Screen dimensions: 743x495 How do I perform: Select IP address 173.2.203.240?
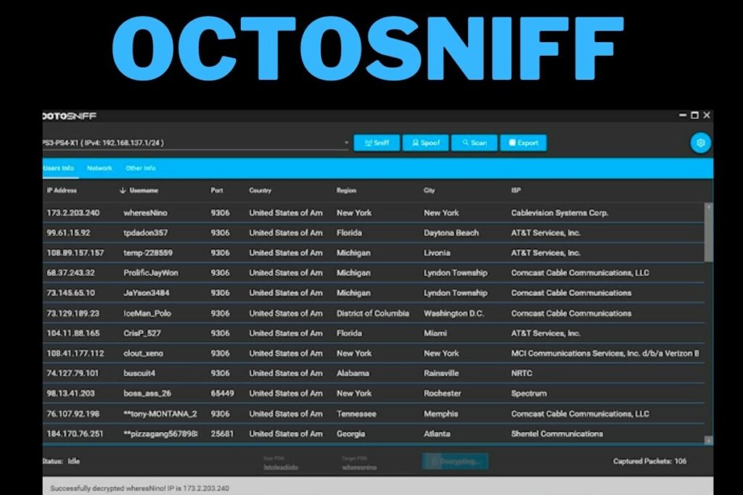point(73,213)
